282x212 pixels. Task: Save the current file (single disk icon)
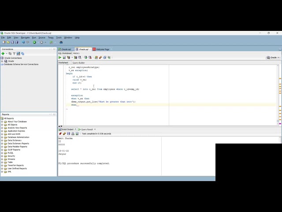[12, 42]
